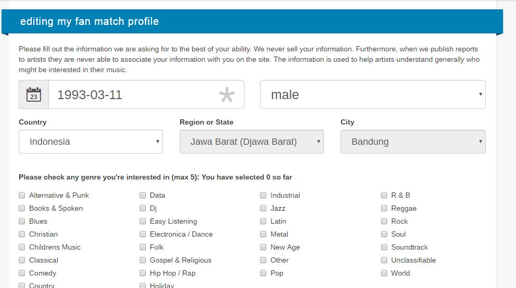Click the calendar icon beside birth date
Screen dimensions: 516x288
coord(34,94)
